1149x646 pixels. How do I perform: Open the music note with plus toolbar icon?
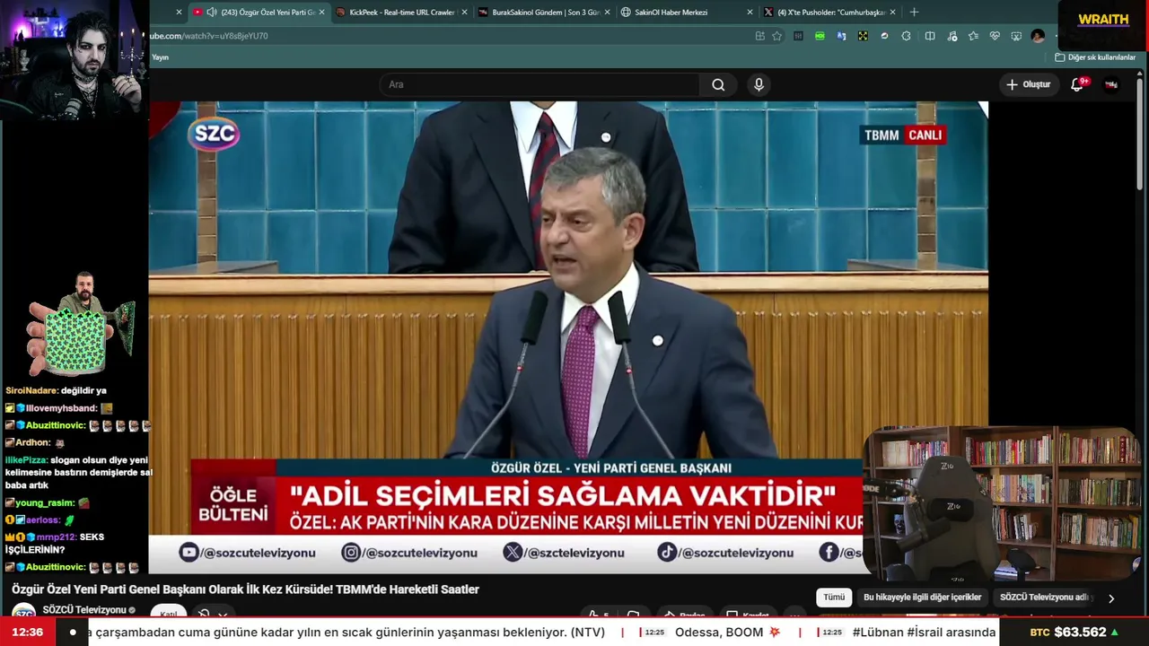pyautogui.click(x=952, y=36)
